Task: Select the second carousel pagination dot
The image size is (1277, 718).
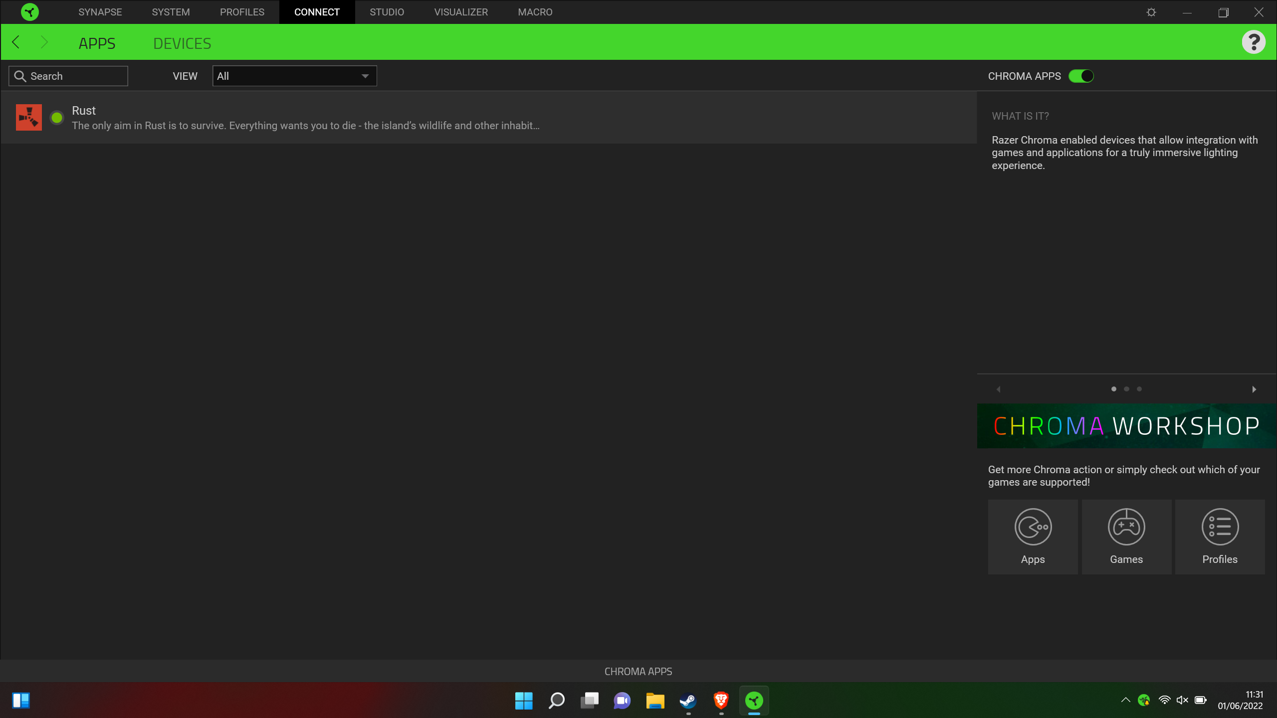Action: [1126, 388]
